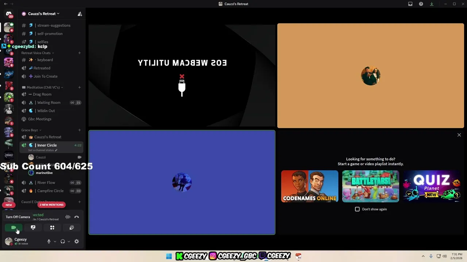Check the Don't show again checkbox
This screenshot has width=467, height=262.
357,209
